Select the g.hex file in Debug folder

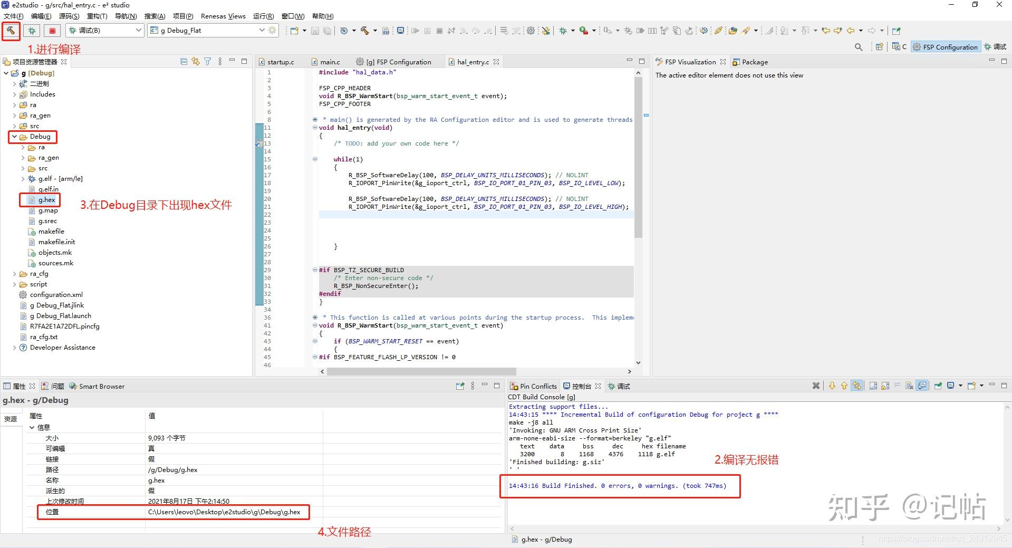pyautogui.click(x=46, y=200)
